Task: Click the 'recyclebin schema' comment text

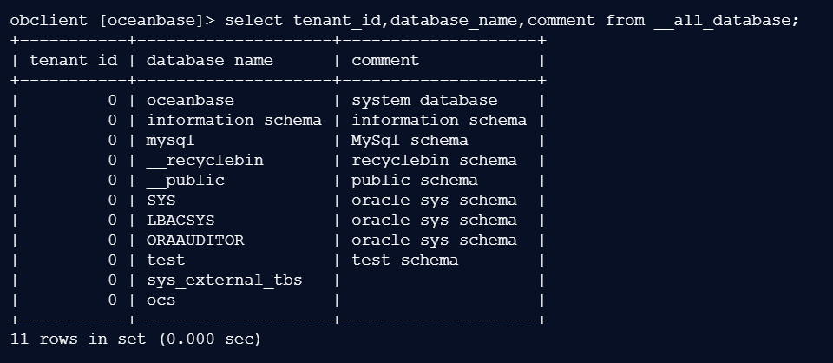Action: coord(434,160)
